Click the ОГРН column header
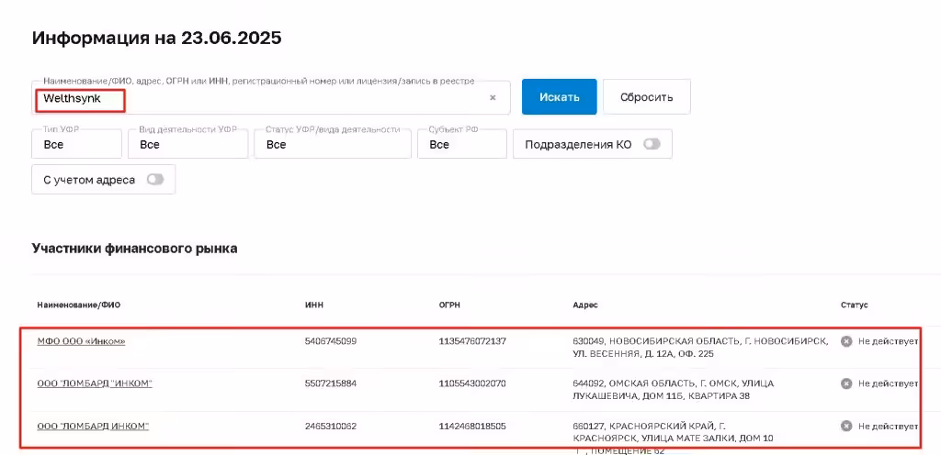Viewport: 941px width, 455px height. point(449,305)
